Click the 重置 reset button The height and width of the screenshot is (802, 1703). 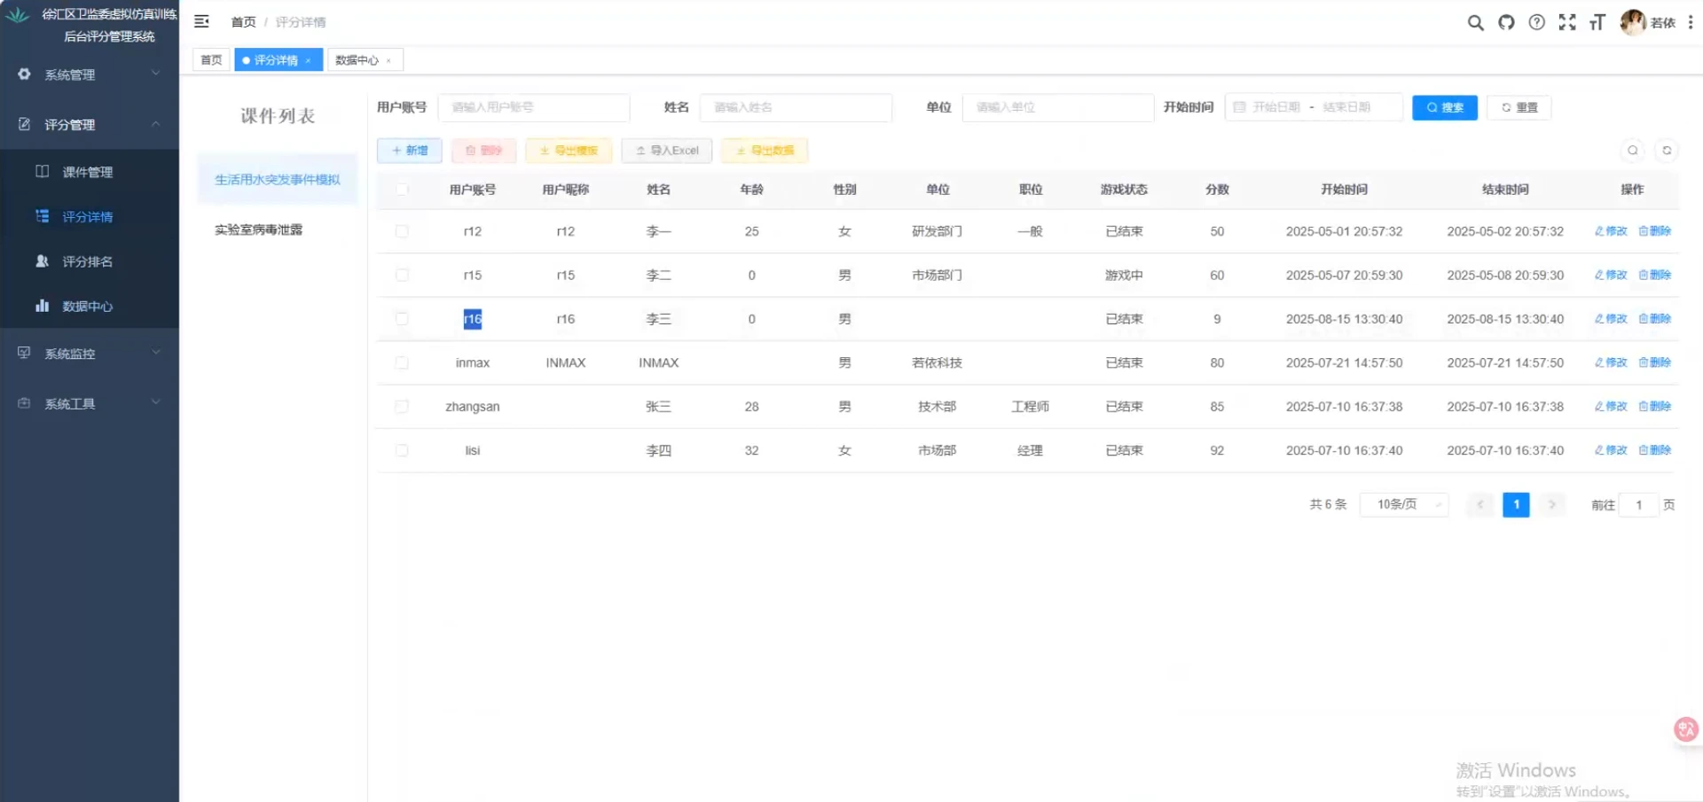[1519, 107]
